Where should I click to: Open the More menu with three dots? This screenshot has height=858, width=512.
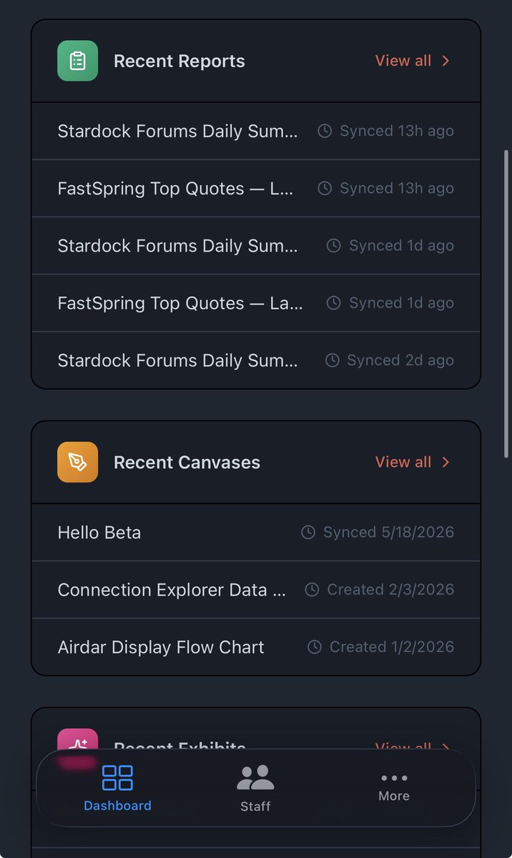click(x=394, y=787)
